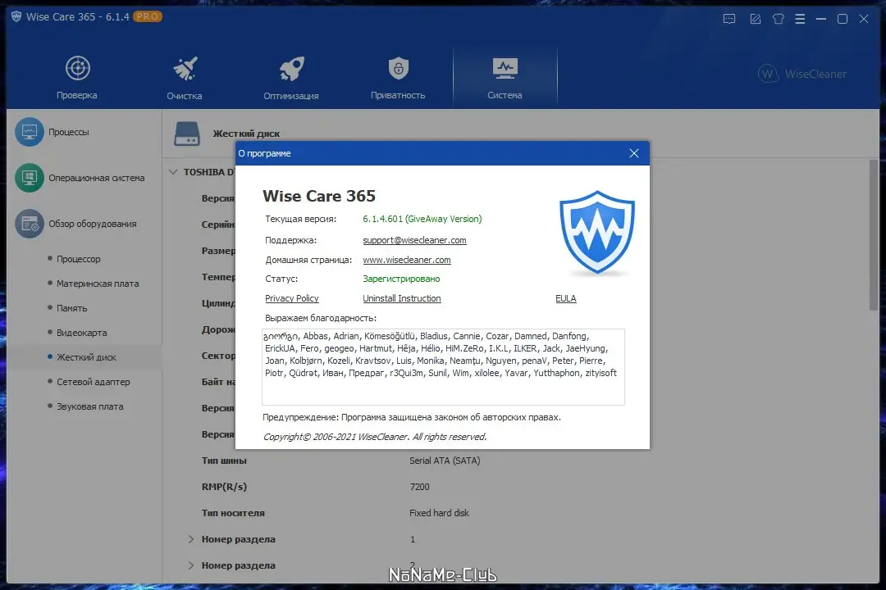This screenshot has width=886, height=590.
Task: Click the vertical scrollbar of the disk panel
Action: [x=874, y=234]
